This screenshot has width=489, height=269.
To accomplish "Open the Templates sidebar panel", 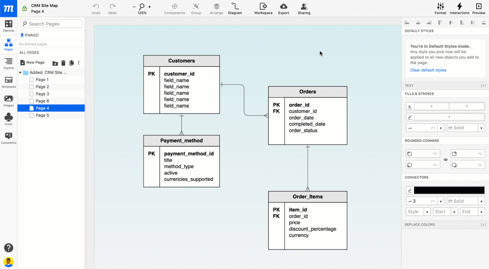I will (9, 83).
